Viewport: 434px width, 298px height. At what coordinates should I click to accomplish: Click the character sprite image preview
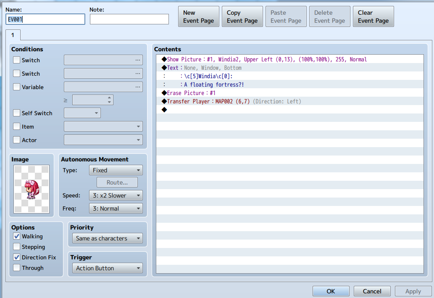(32, 189)
